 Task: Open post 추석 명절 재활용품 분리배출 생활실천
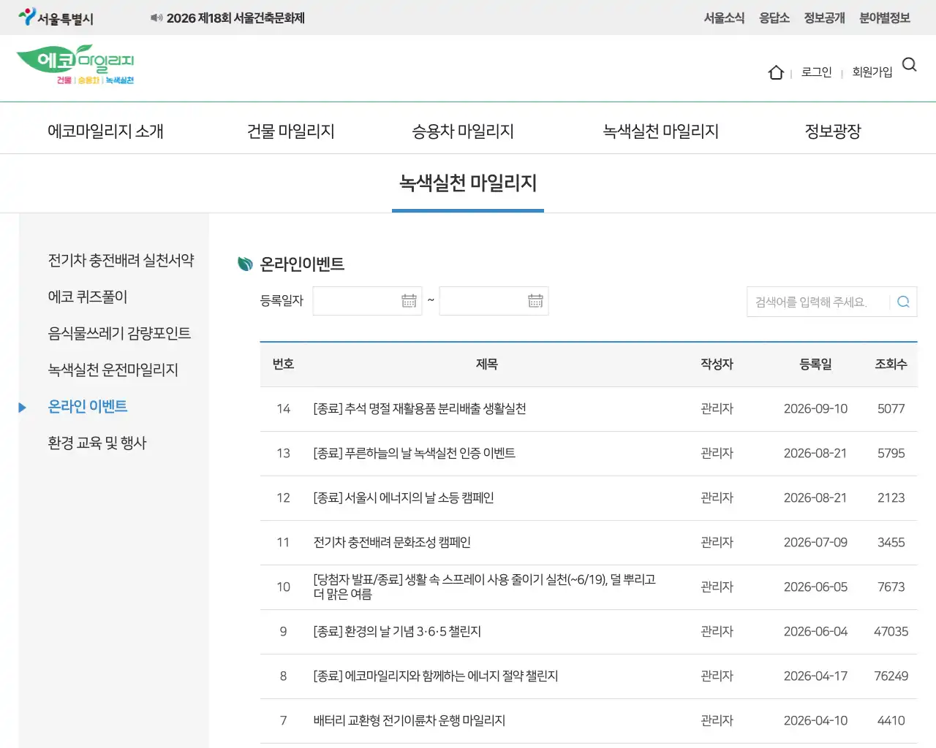420,408
